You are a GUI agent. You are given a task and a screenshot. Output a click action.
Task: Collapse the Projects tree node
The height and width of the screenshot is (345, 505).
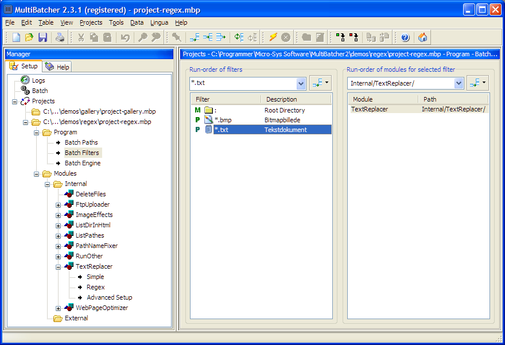14,102
